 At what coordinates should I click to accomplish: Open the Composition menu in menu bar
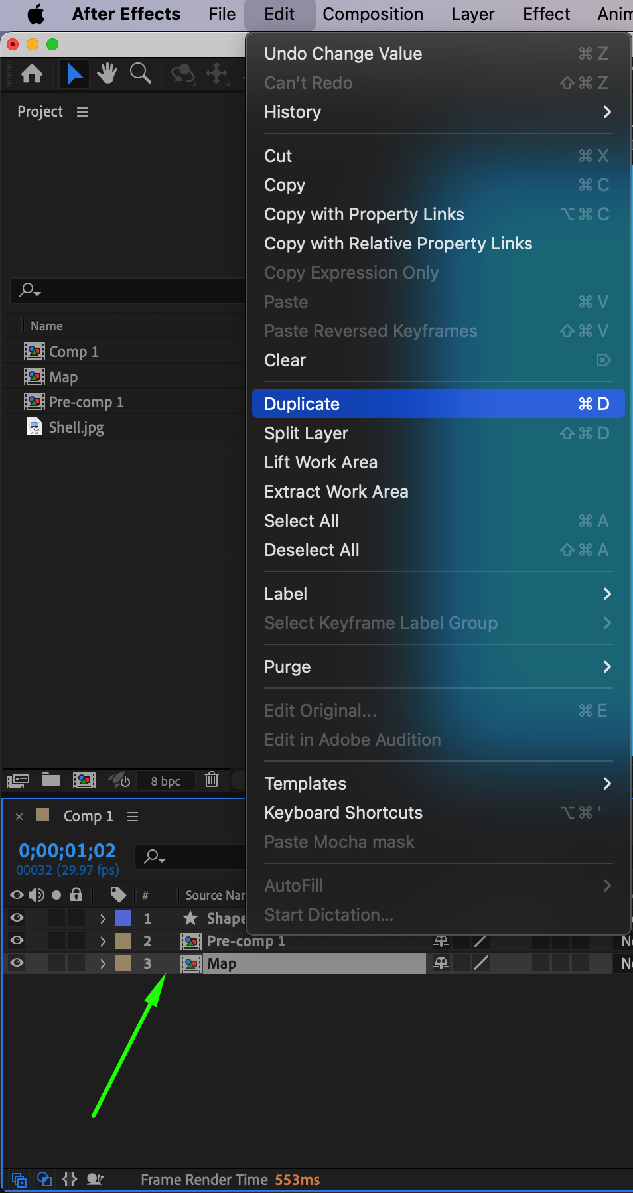[x=373, y=14]
